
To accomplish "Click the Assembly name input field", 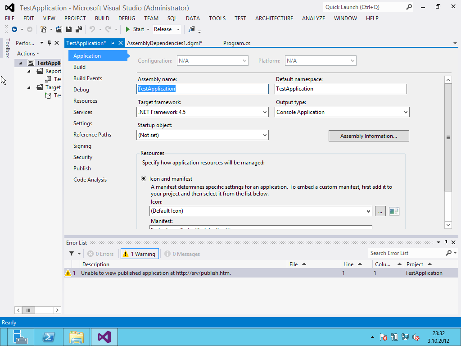I will pyautogui.click(x=203, y=89).
